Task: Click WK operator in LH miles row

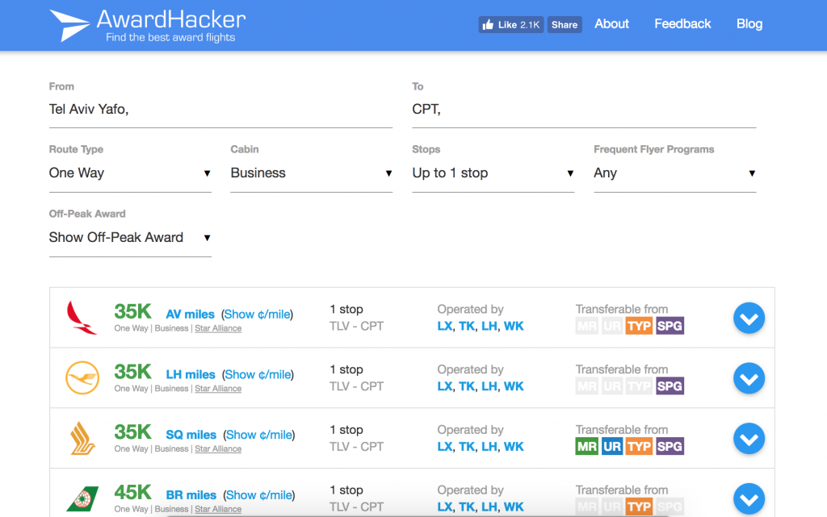Action: pos(514,386)
